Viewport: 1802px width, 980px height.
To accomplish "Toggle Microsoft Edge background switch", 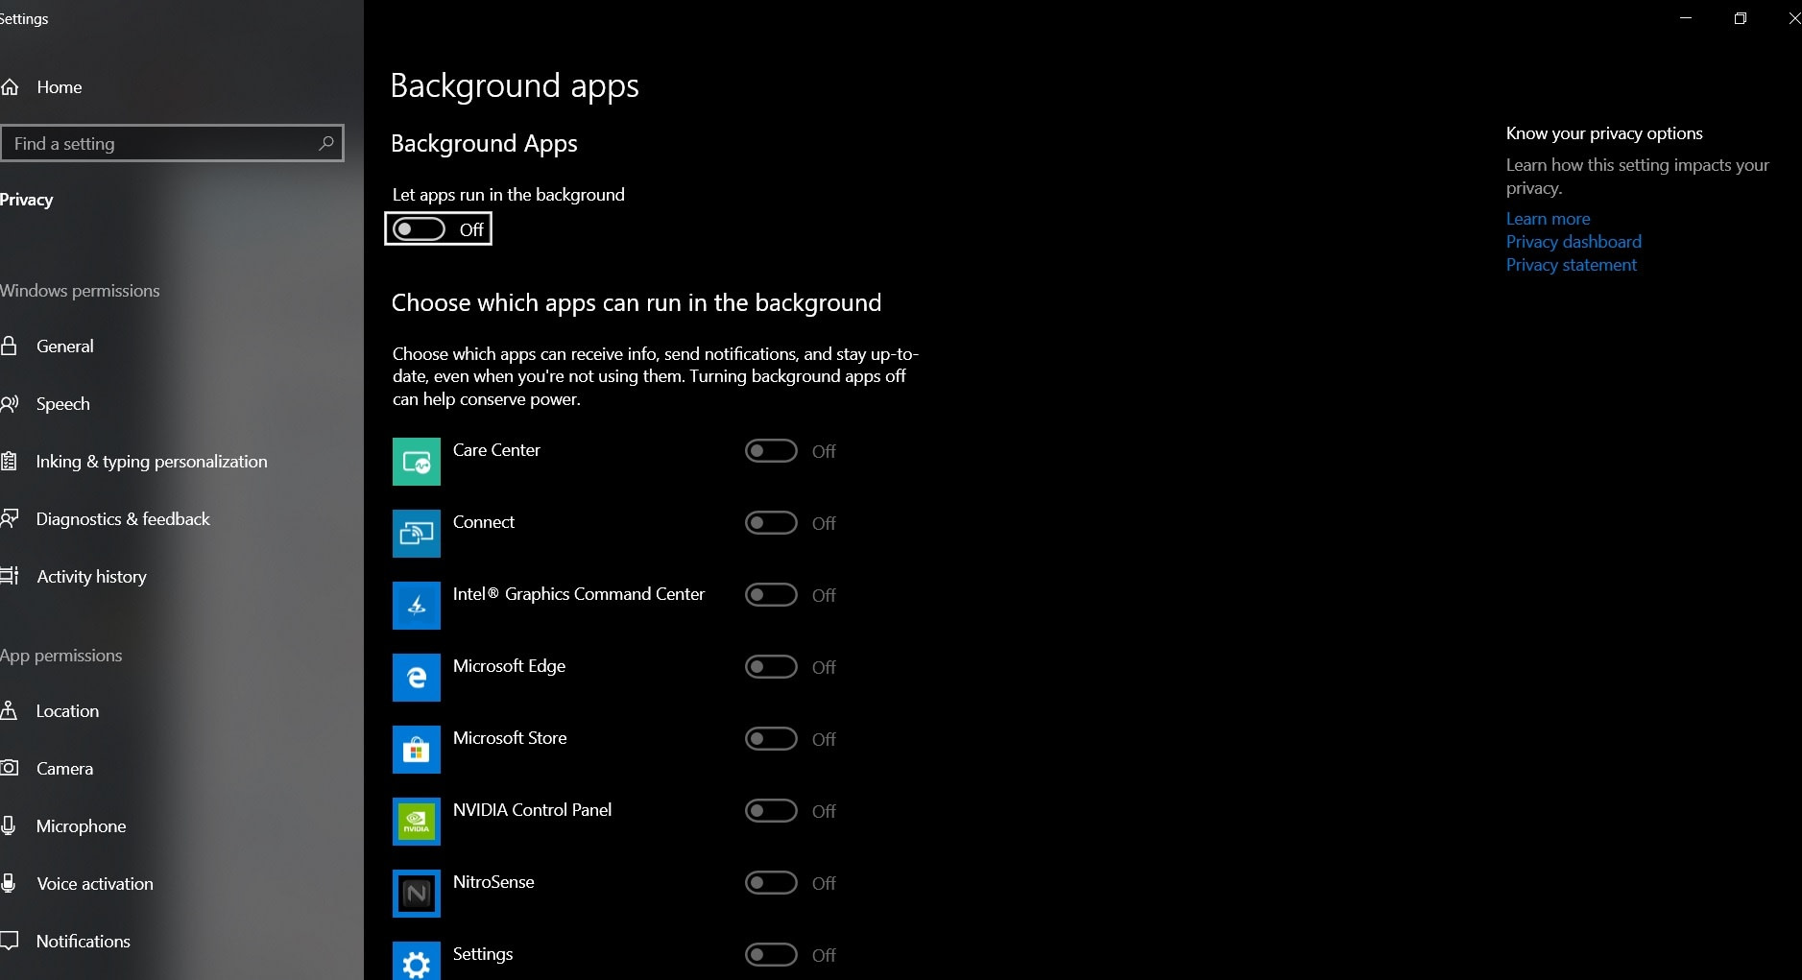I will click(x=771, y=667).
